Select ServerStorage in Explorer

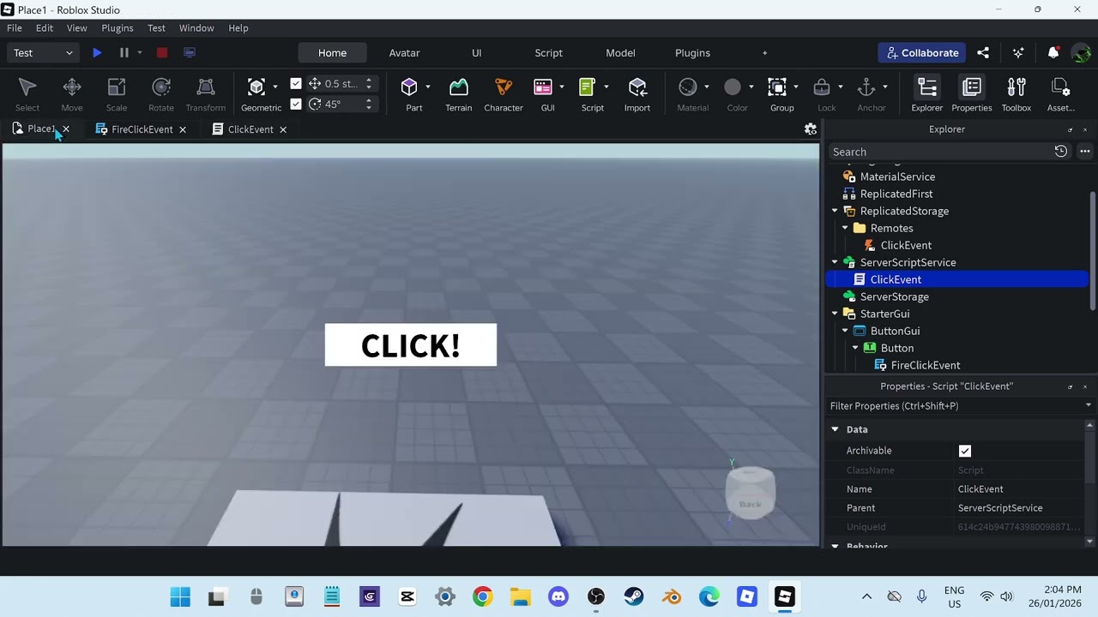[895, 297]
